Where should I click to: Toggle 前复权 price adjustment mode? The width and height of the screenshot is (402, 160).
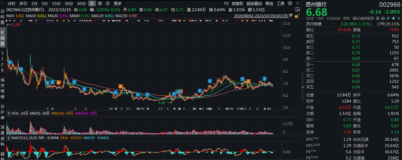(x=238, y=4)
